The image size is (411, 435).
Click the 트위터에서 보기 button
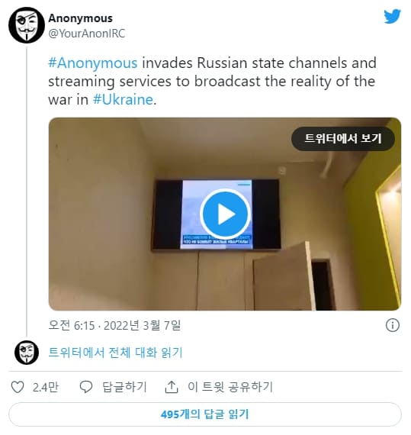(343, 139)
